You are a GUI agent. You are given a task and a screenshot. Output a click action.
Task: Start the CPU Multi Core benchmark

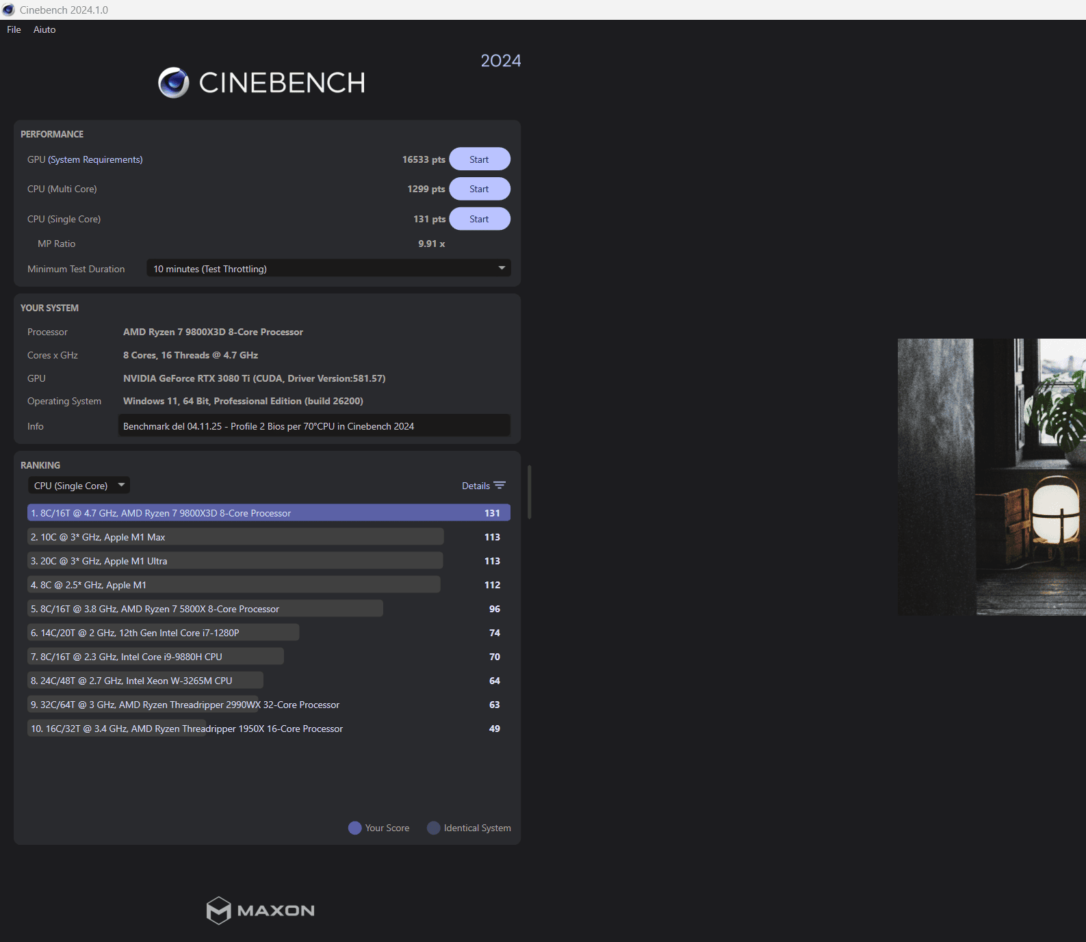click(480, 189)
